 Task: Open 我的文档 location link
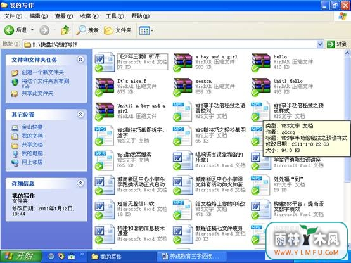tap(32, 136)
